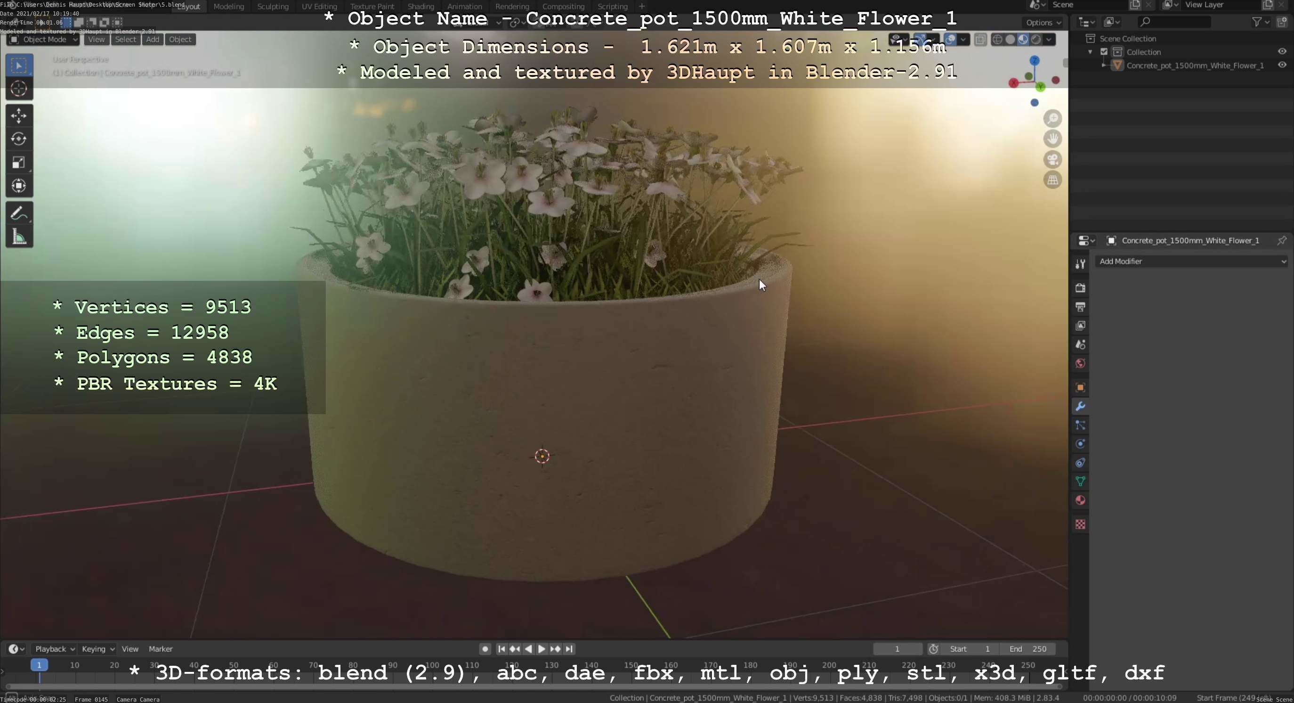The image size is (1294, 703).
Task: Select the Annotate tool
Action: [x=19, y=213]
